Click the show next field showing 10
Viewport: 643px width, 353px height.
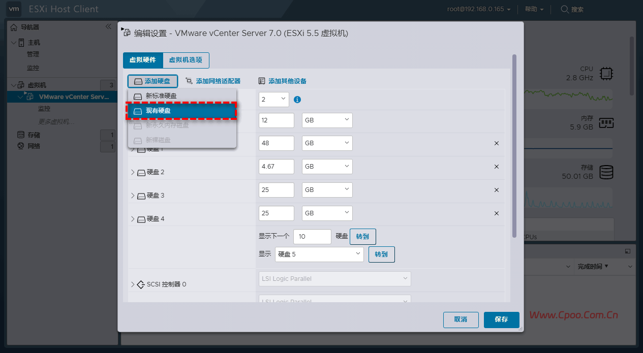(313, 237)
